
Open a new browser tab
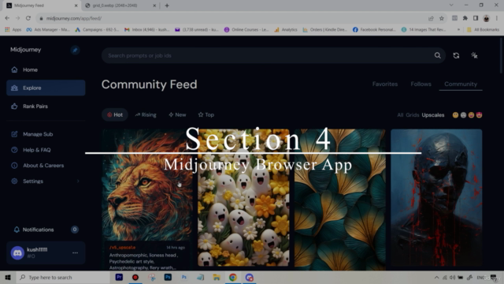coord(167,6)
